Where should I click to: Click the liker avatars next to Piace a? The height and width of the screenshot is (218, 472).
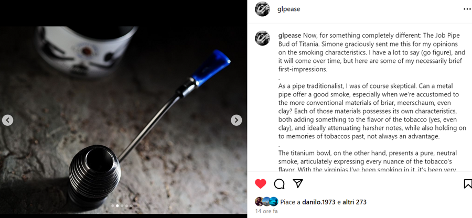266,201
